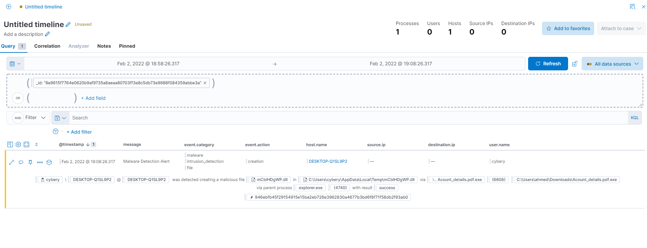Expand event details with the diagonal arrows icon
This screenshot has height=248, width=647.
(x=12, y=162)
